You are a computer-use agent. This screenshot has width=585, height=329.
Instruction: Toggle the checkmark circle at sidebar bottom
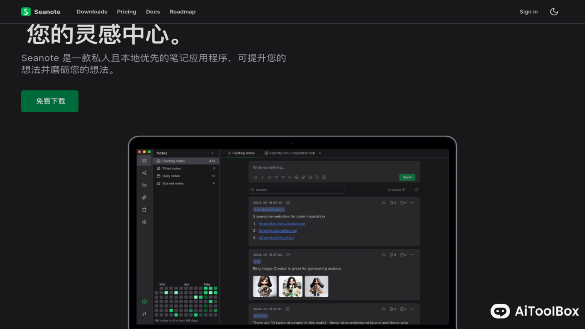tap(145, 301)
